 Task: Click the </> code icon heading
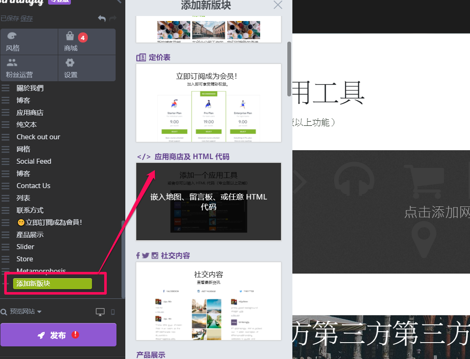pos(144,157)
